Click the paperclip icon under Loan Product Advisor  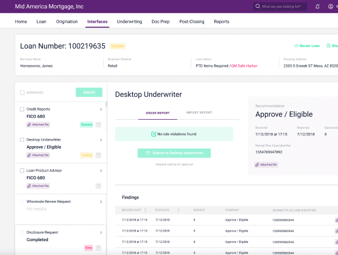click(29, 186)
